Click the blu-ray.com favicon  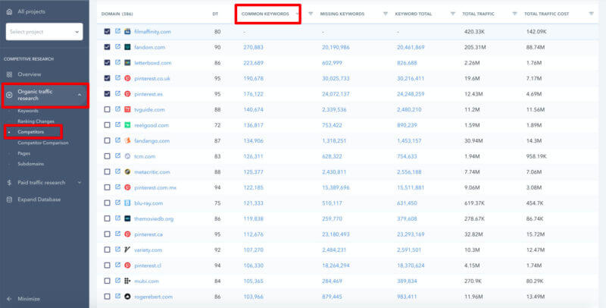point(127,203)
